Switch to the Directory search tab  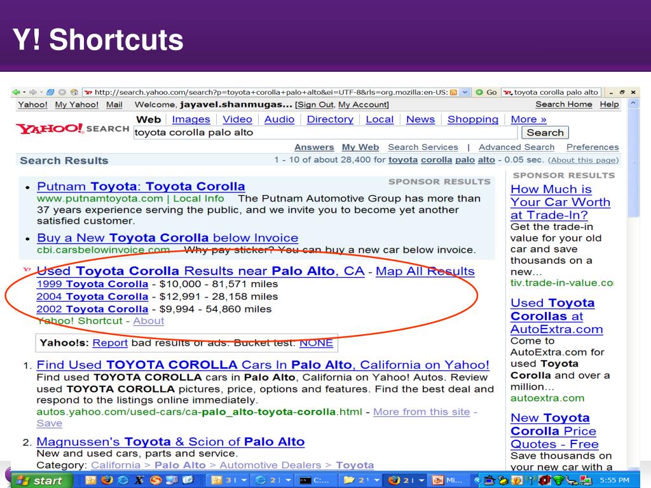click(x=330, y=119)
